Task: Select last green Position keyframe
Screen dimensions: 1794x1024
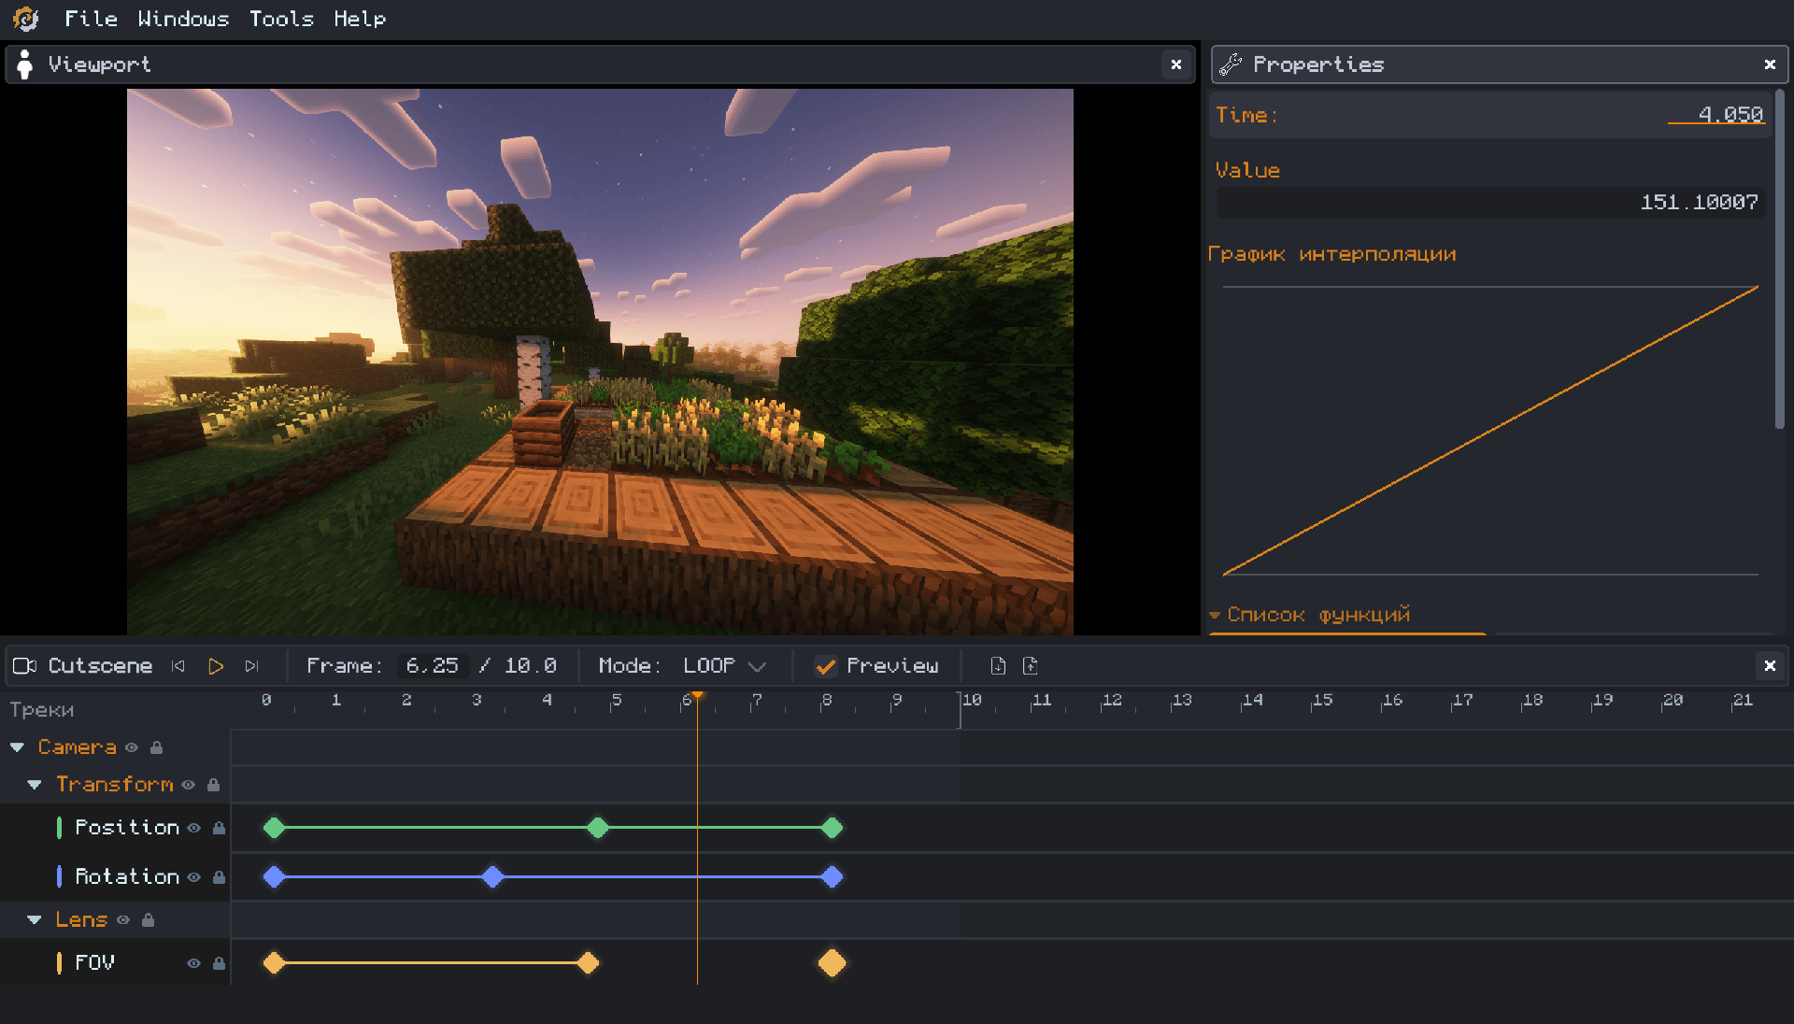Action: click(832, 828)
